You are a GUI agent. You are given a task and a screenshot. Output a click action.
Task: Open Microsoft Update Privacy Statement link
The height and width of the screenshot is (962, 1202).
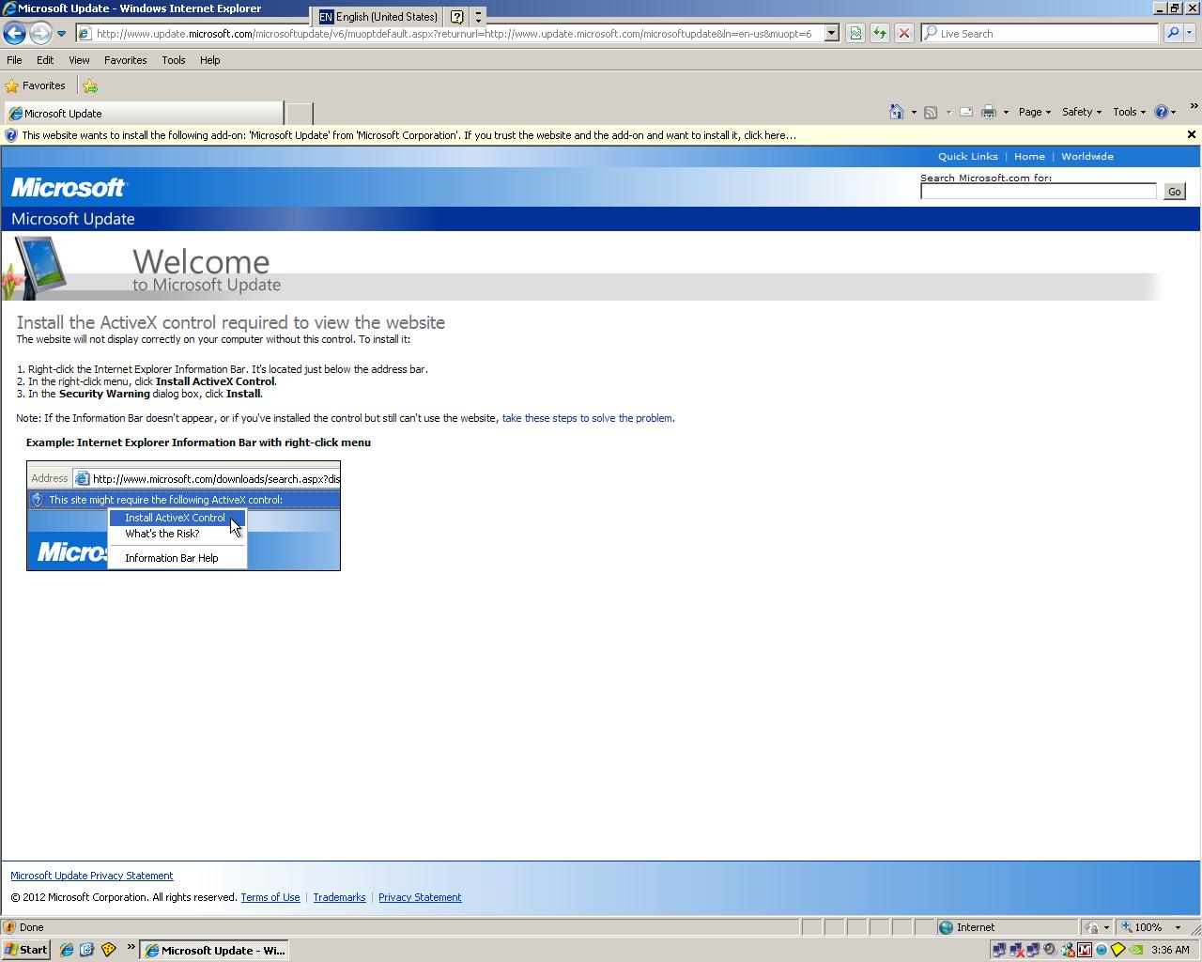pyautogui.click(x=92, y=876)
